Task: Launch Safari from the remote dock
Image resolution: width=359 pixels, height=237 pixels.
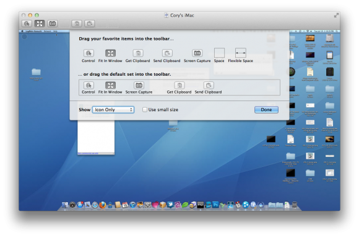Action: click(x=95, y=205)
